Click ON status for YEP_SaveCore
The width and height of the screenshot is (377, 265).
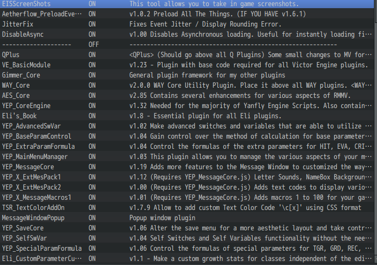(x=92, y=228)
